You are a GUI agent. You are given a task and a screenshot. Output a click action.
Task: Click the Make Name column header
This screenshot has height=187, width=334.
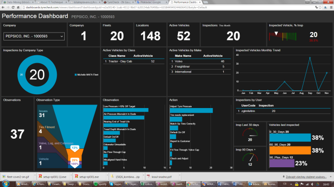click(183, 56)
